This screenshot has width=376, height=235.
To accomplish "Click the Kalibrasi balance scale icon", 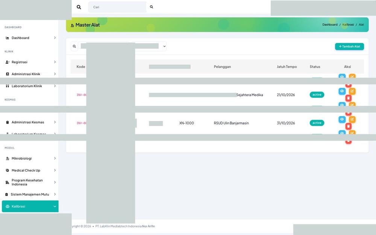I will coord(8,206).
